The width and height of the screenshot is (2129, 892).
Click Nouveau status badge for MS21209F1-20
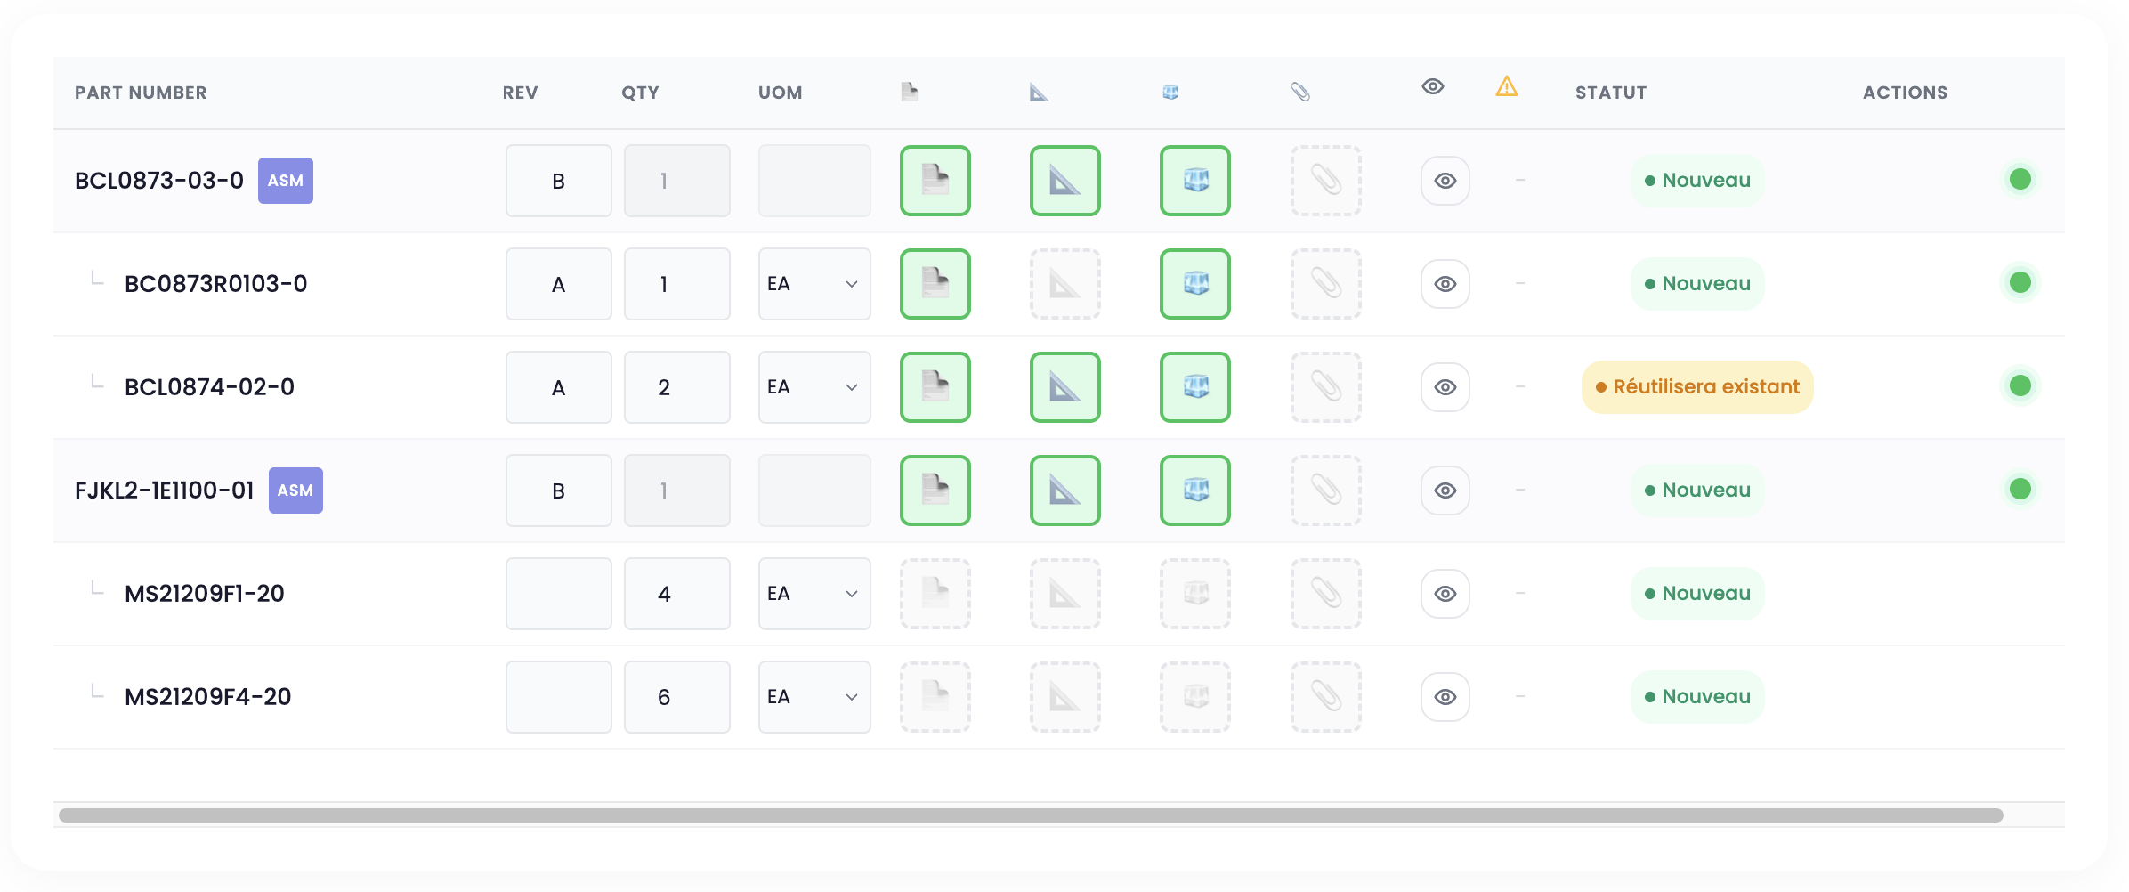click(1696, 594)
